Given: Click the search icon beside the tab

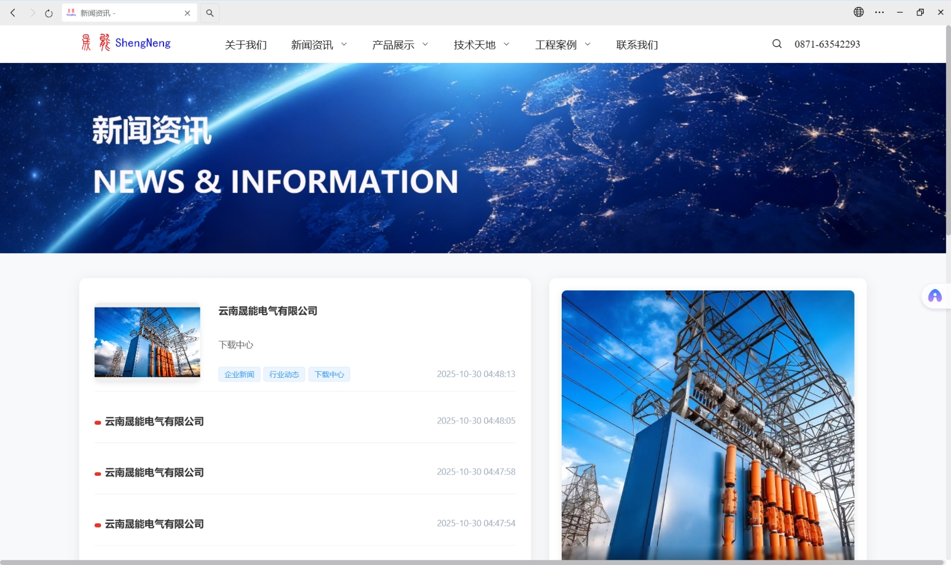Looking at the screenshot, I should pos(210,13).
